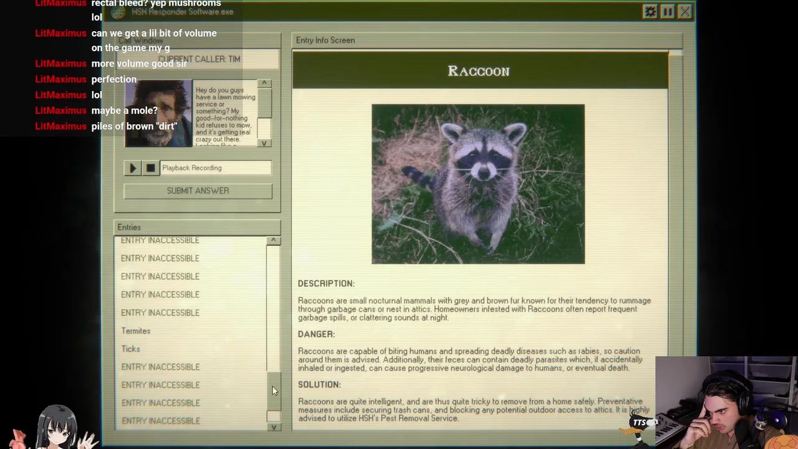Image resolution: width=798 pixels, height=449 pixels.
Task: Click the chat message "perfection"
Action: point(113,79)
